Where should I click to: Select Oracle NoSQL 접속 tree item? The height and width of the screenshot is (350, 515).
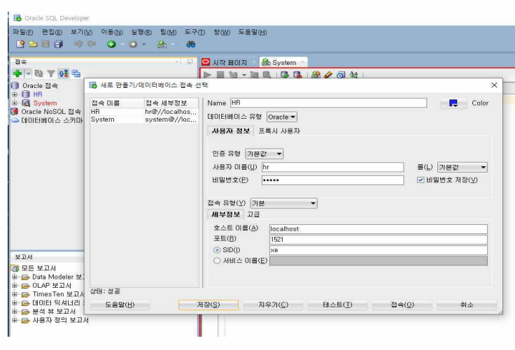51,112
